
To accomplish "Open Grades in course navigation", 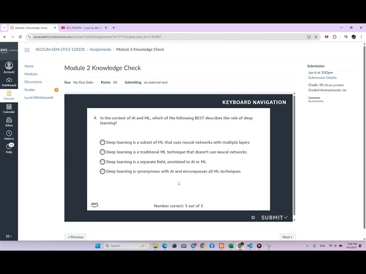I will (30, 90).
